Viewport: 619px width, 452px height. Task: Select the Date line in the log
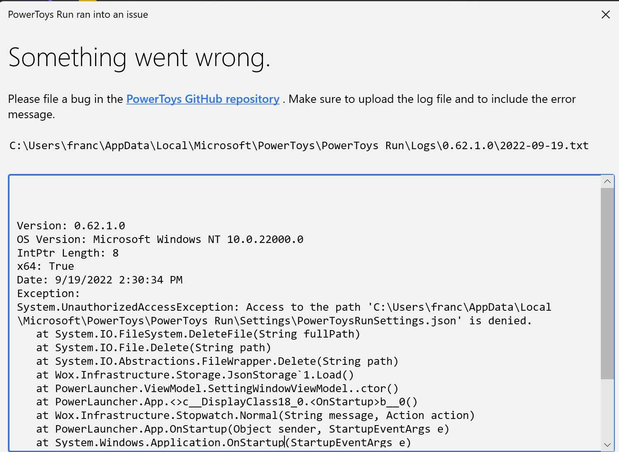click(99, 280)
